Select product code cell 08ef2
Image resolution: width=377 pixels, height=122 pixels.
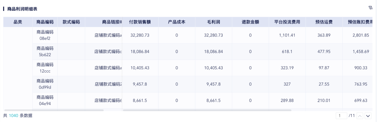pos(45,35)
